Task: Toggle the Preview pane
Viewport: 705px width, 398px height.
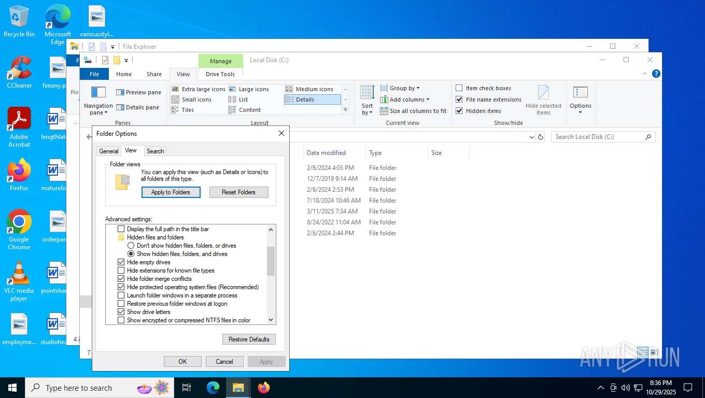Action: point(138,92)
